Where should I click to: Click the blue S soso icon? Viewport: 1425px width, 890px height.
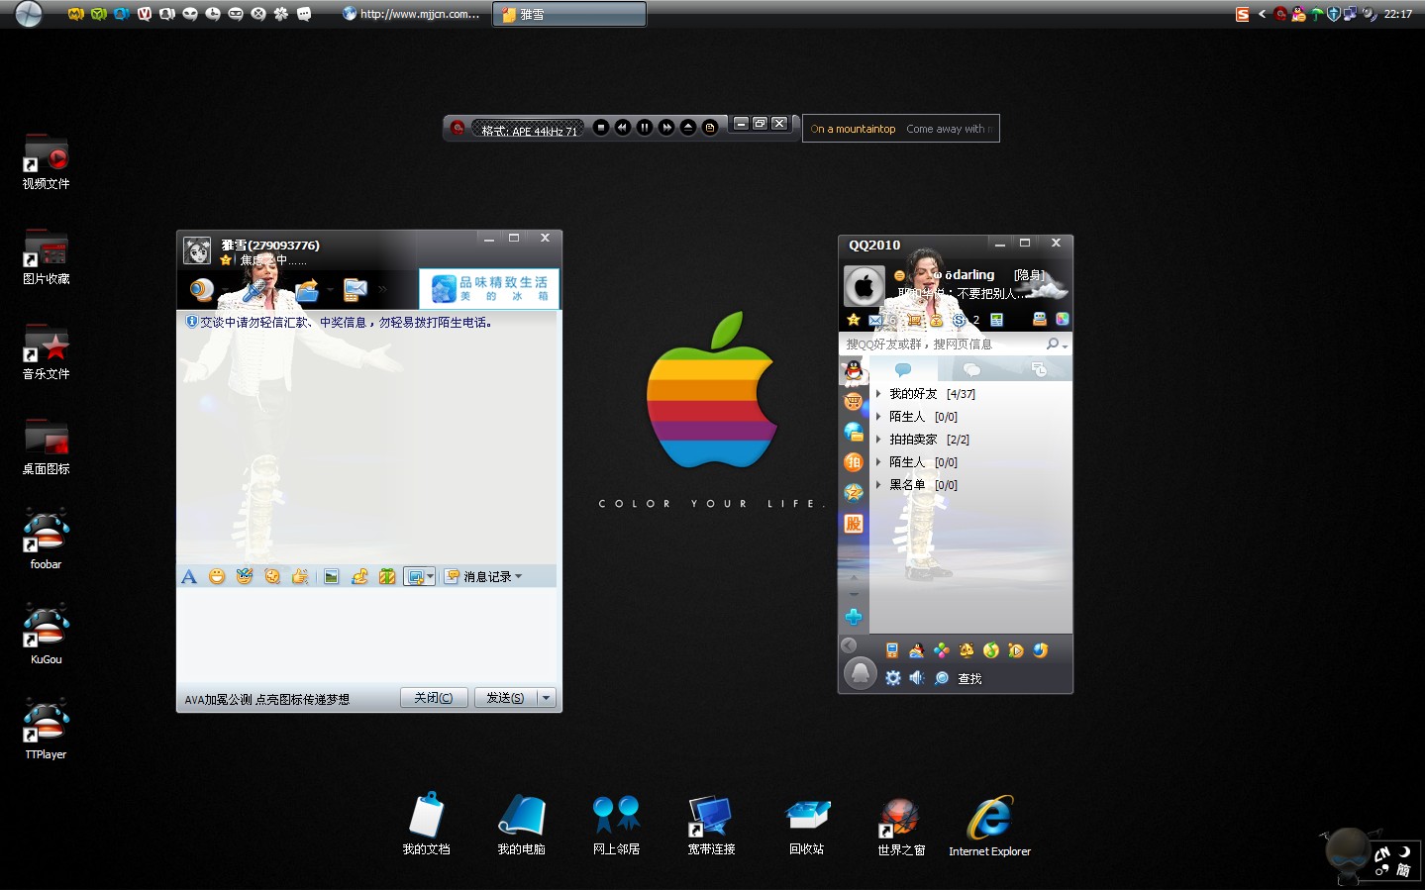point(959,320)
